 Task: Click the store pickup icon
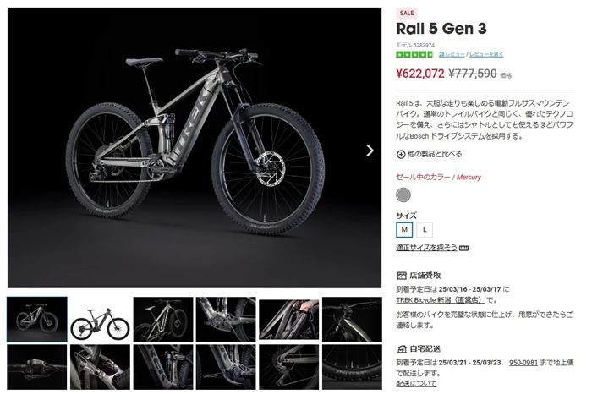tap(402, 276)
